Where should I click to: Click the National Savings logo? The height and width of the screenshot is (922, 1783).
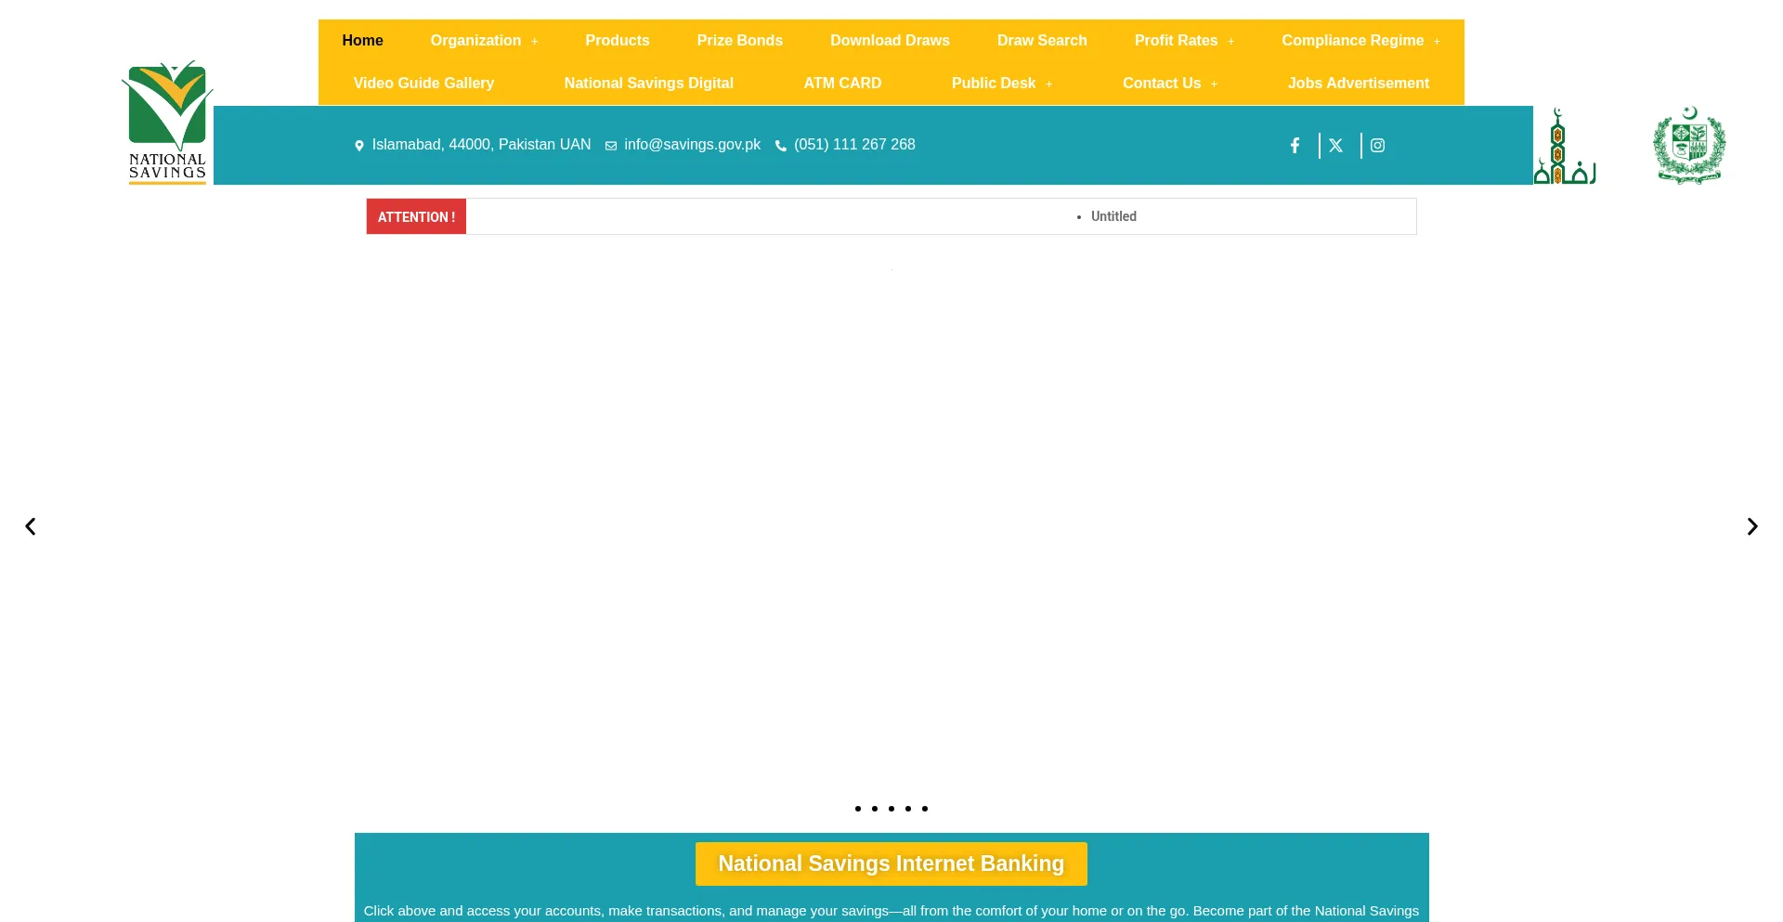click(x=167, y=122)
